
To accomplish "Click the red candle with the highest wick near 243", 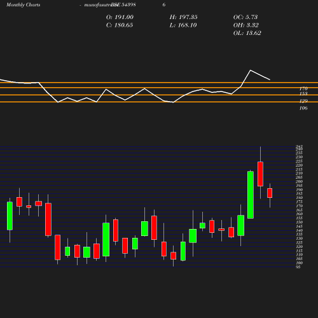I will click(260, 174).
